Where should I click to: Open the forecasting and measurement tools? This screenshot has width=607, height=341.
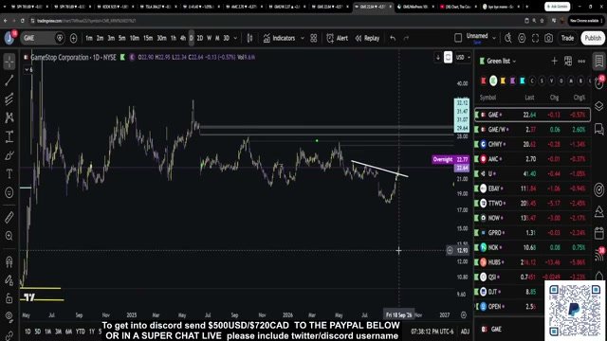click(9, 136)
